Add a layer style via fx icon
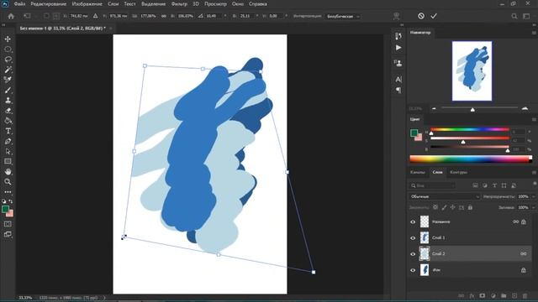Image resolution: width=538 pixels, height=302 pixels. coord(472,295)
